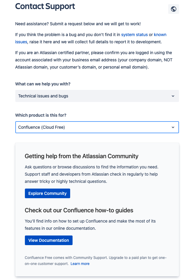The width and height of the screenshot is (188, 280).
Task: Click the chevron beside Technical issues and bugs
Action: [x=173, y=96]
